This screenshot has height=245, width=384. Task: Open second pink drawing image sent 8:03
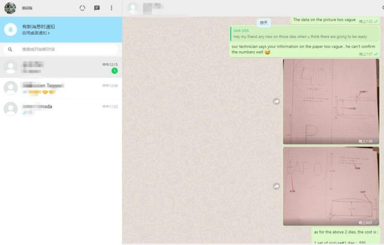click(331, 186)
